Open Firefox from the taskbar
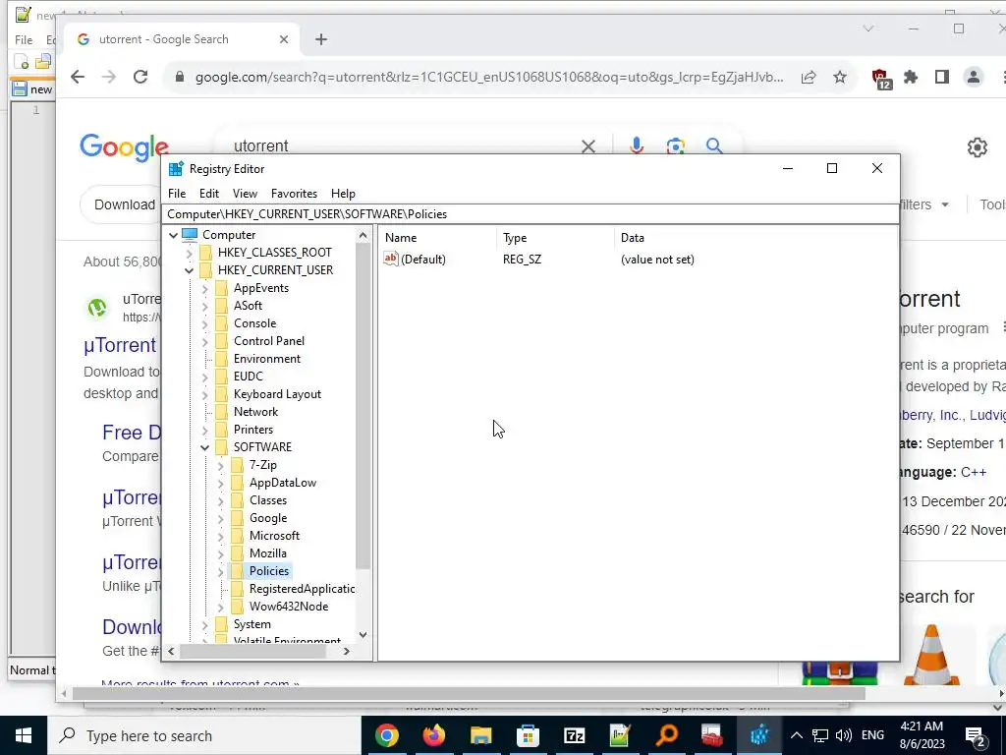 (x=433, y=735)
